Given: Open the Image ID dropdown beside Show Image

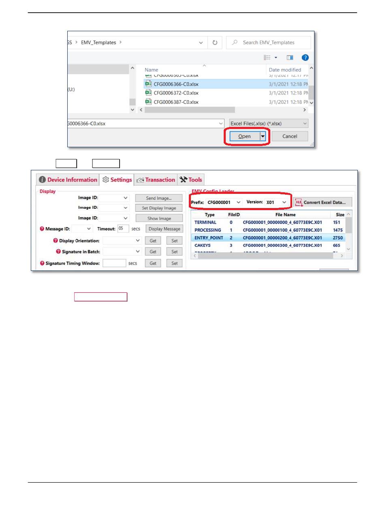Looking at the screenshot, I should (x=125, y=218).
